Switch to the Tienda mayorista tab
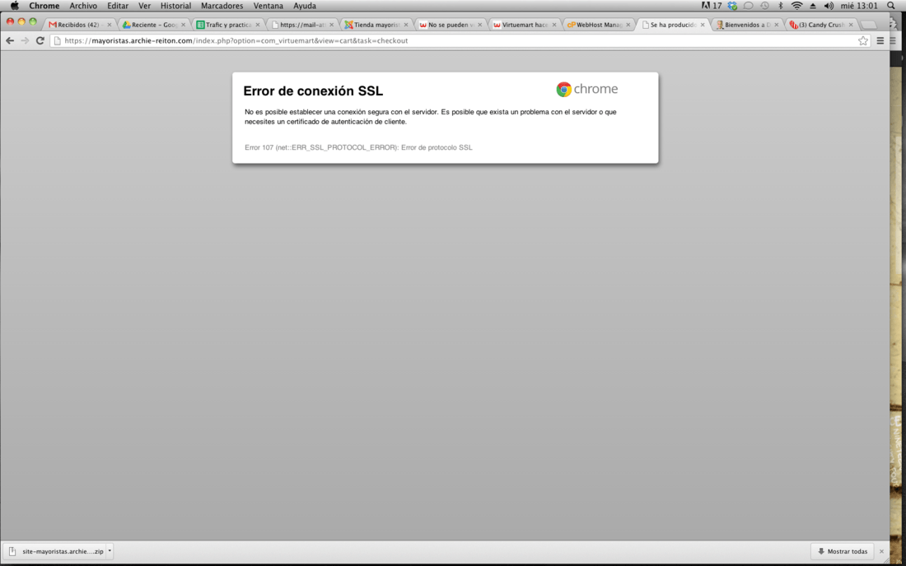 tap(375, 25)
